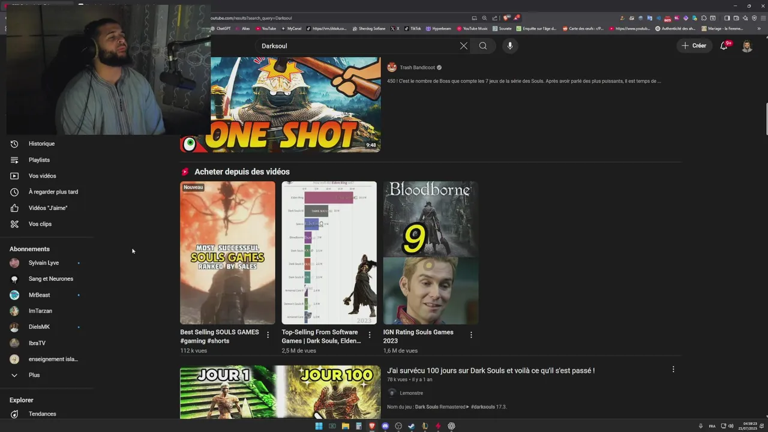Open the account avatar menu
768x432 pixels.
click(x=747, y=46)
